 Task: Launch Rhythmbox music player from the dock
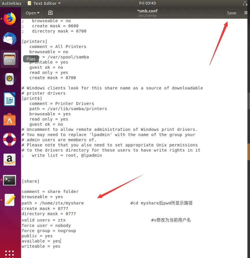click(10, 79)
